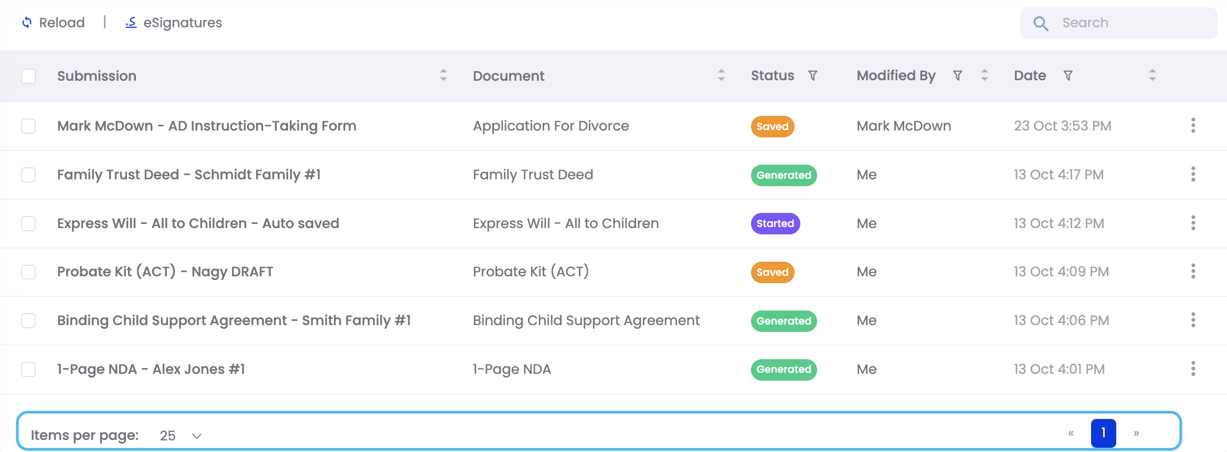Click the Reload icon
Image resolution: width=1227 pixels, height=452 pixels.
[x=27, y=23]
